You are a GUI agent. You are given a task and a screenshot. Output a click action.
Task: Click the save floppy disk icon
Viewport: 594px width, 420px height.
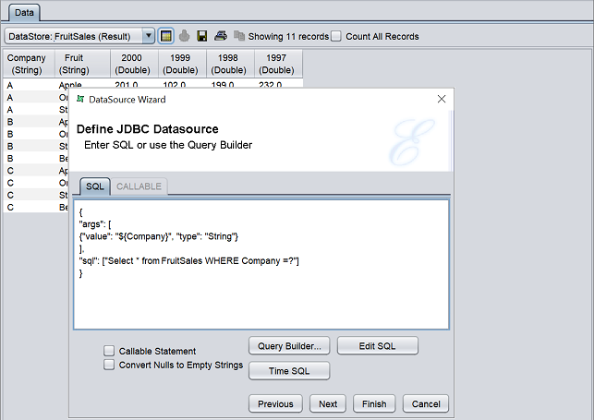(x=201, y=36)
